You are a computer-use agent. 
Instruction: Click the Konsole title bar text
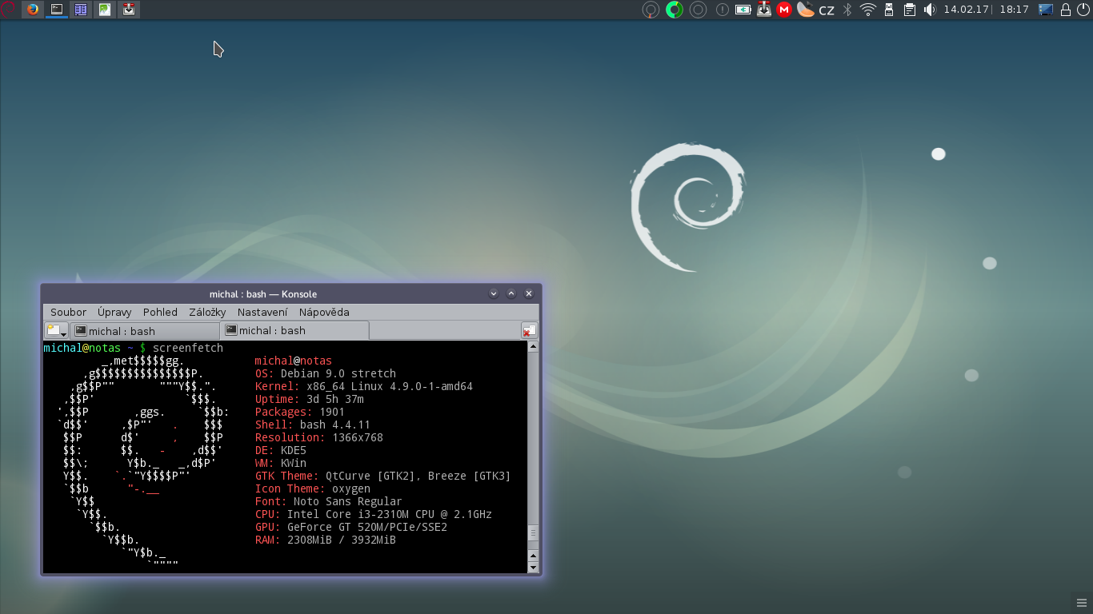tap(263, 293)
